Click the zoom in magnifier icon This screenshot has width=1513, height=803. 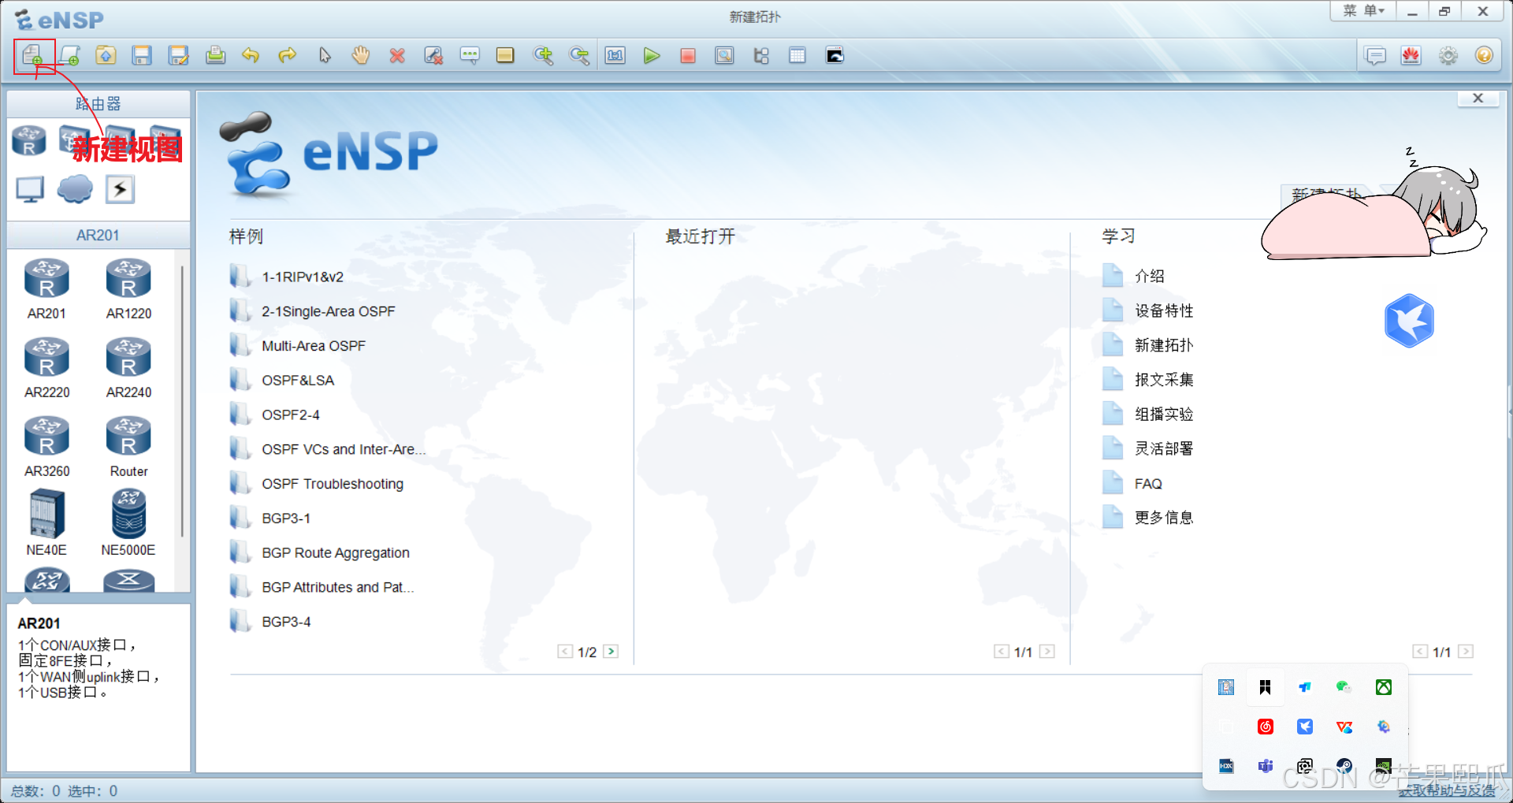(543, 55)
